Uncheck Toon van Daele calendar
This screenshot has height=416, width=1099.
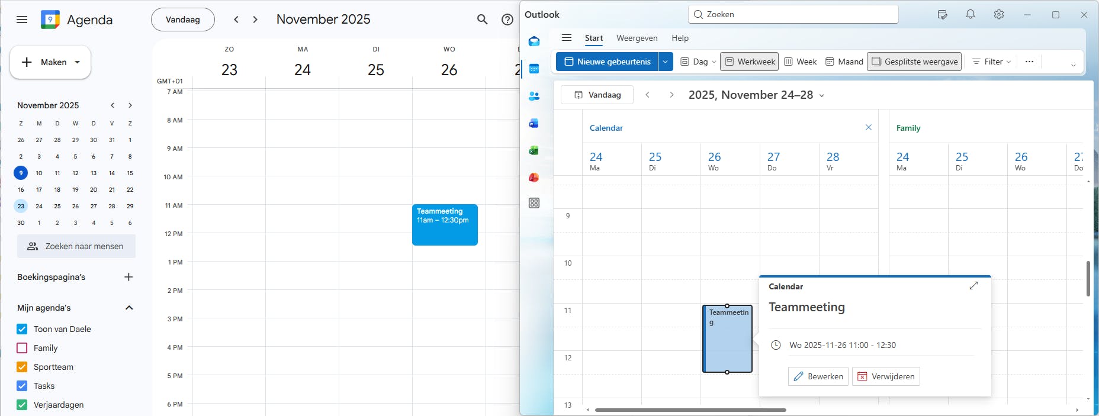coord(22,329)
